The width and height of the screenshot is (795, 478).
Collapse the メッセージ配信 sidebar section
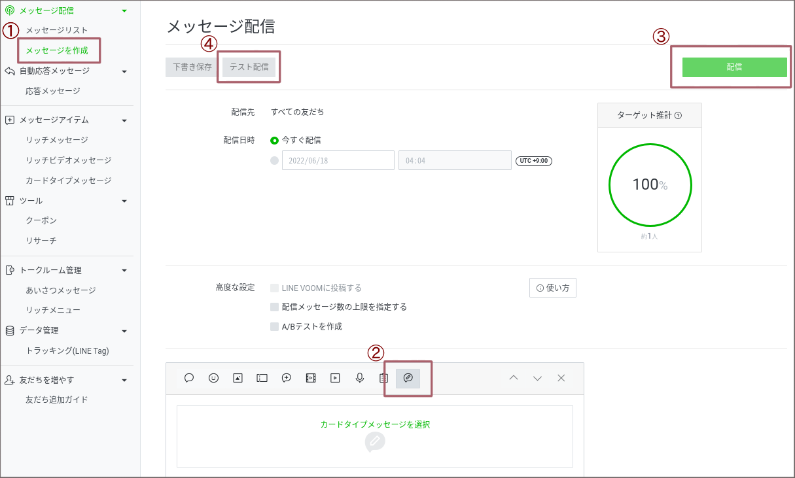tap(124, 10)
